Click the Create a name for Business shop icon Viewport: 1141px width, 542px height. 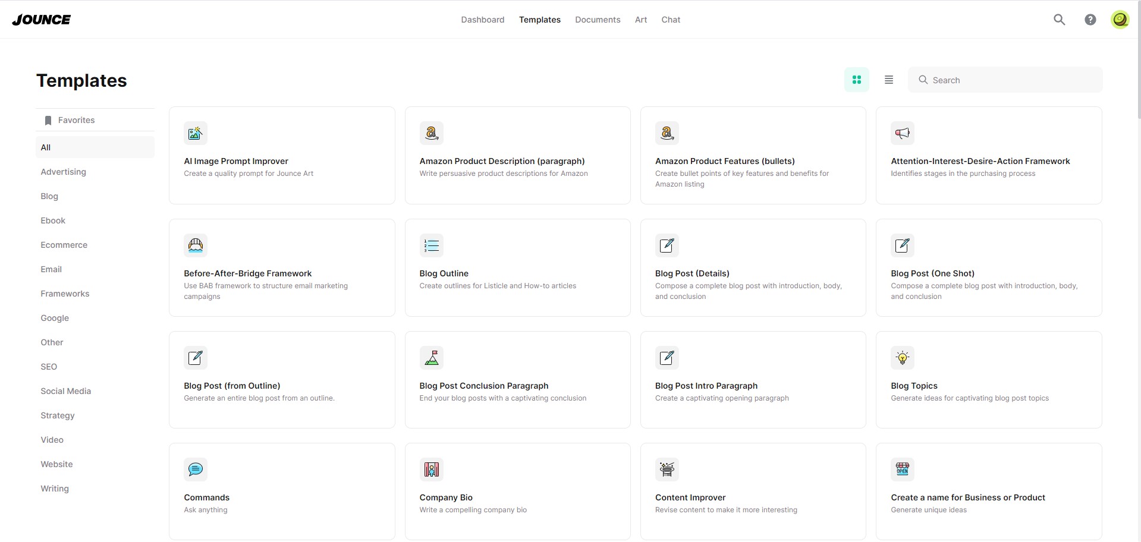(903, 469)
